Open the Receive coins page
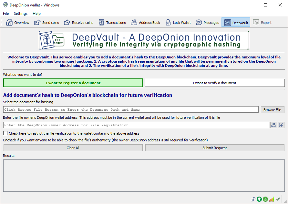Viewport: 288px width, 204px height. point(78,23)
